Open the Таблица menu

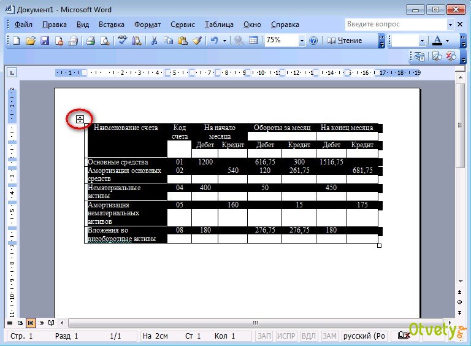pos(219,25)
